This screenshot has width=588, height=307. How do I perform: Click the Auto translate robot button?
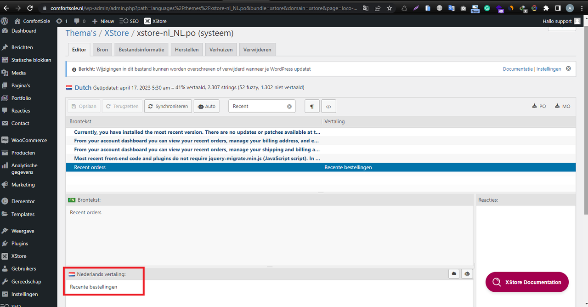tap(206, 106)
